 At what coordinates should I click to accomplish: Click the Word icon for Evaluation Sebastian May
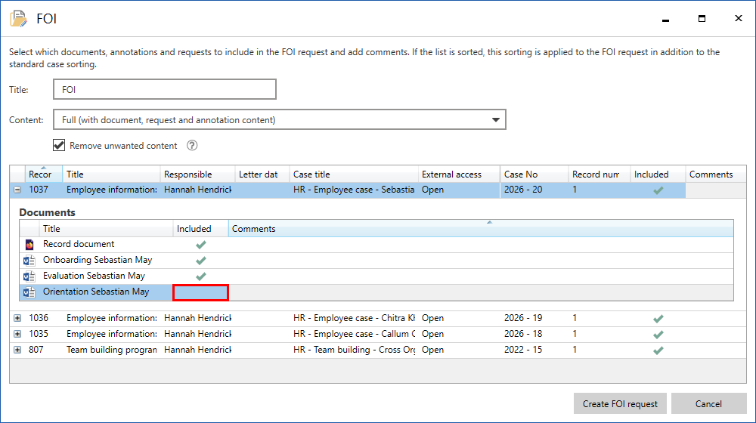click(29, 276)
